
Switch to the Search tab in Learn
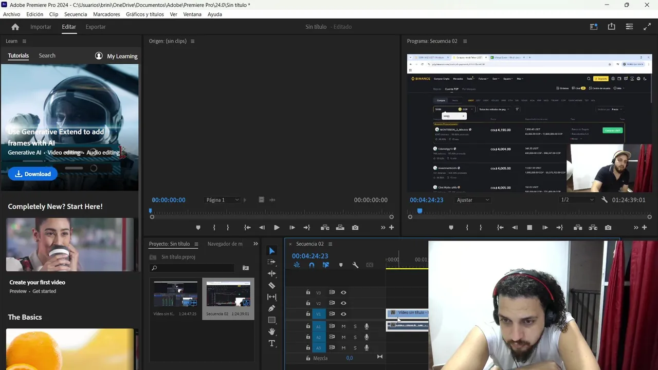tap(47, 55)
